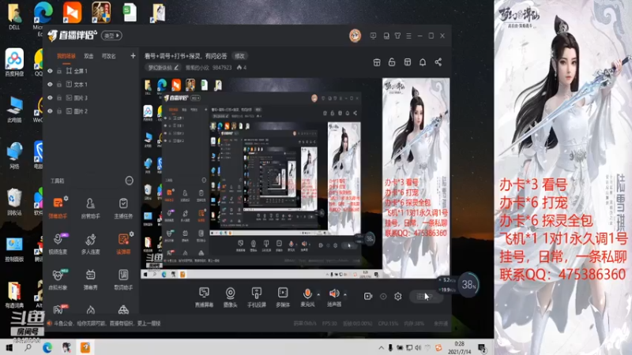Expand the microphone options arrow

[318, 294]
